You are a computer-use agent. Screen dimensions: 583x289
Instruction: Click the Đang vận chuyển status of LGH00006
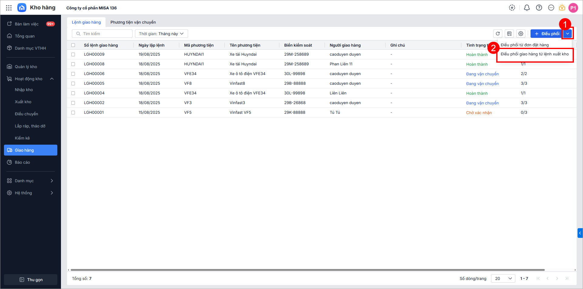pyautogui.click(x=483, y=74)
